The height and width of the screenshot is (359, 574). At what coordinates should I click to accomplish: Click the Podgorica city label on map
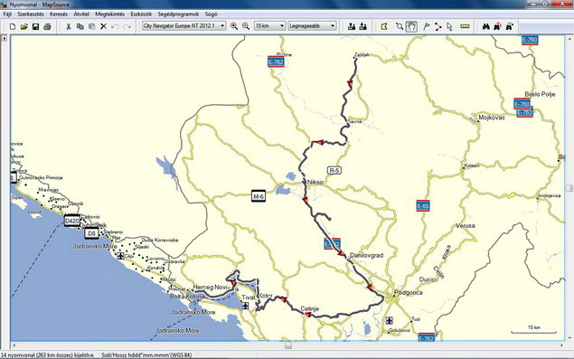pyautogui.click(x=409, y=293)
